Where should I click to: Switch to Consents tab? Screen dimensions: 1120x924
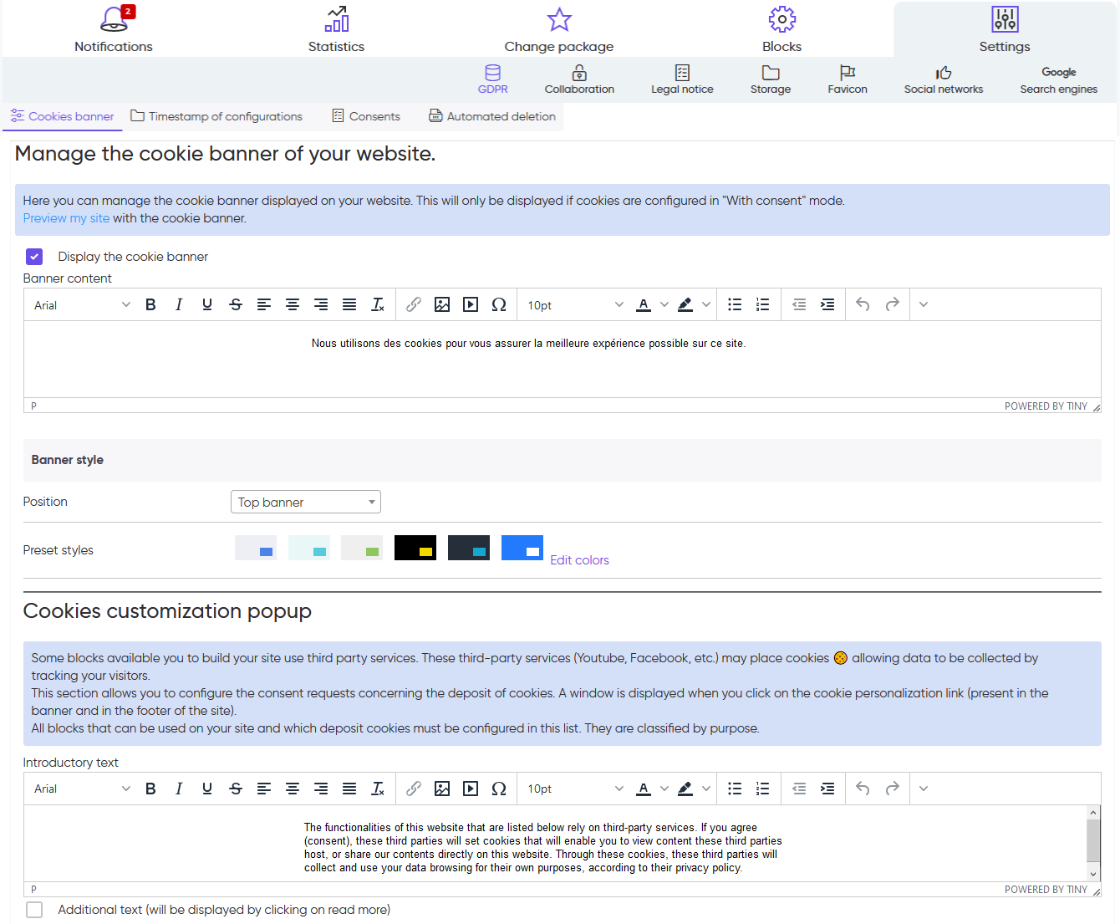click(366, 116)
